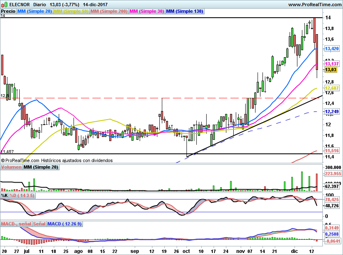
Task: Click the 223.955 volume value tag
Action: point(333,174)
